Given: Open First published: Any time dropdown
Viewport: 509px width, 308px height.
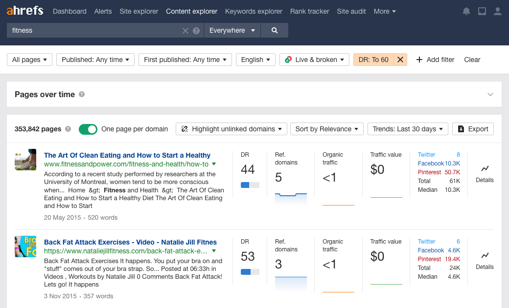Looking at the screenshot, I should point(185,60).
